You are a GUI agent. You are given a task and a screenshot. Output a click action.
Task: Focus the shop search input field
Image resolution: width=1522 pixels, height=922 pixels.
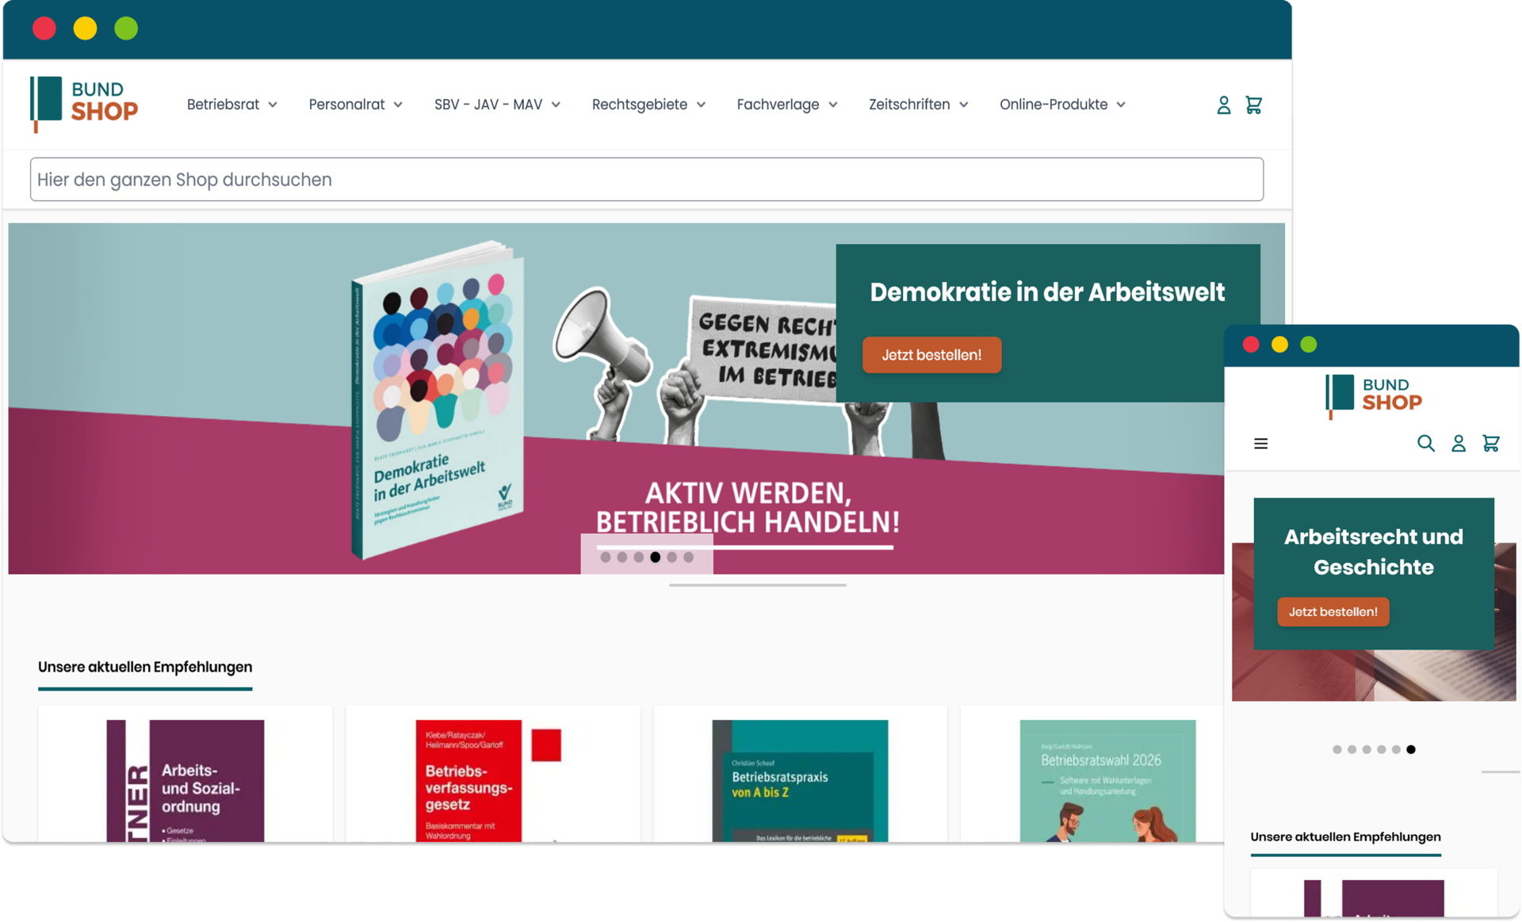point(646,180)
